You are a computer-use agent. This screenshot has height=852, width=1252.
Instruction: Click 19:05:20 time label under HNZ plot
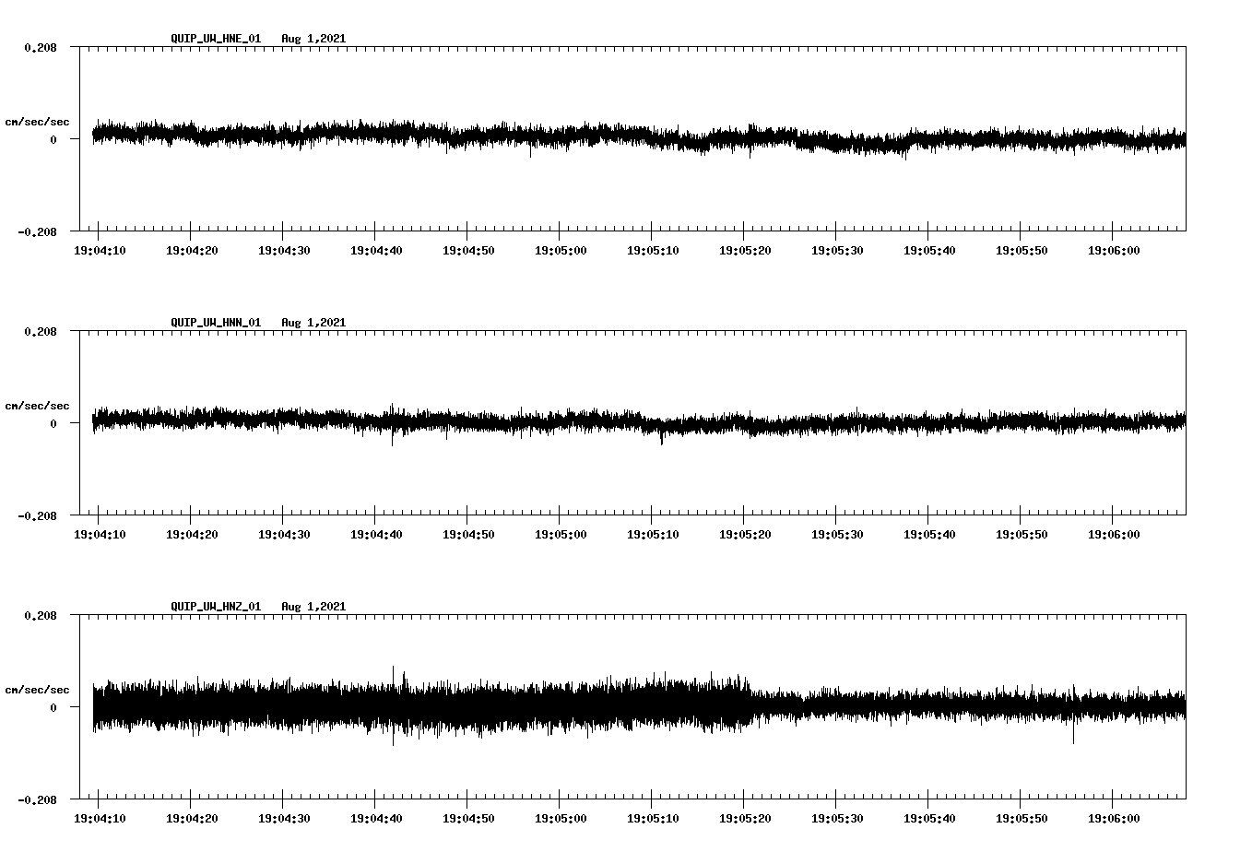pos(745,818)
